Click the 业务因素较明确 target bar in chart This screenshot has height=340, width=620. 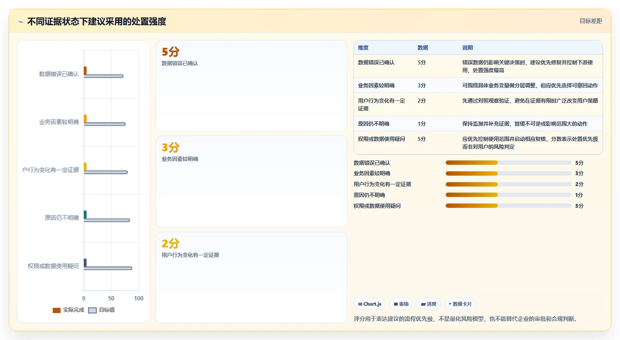point(104,124)
